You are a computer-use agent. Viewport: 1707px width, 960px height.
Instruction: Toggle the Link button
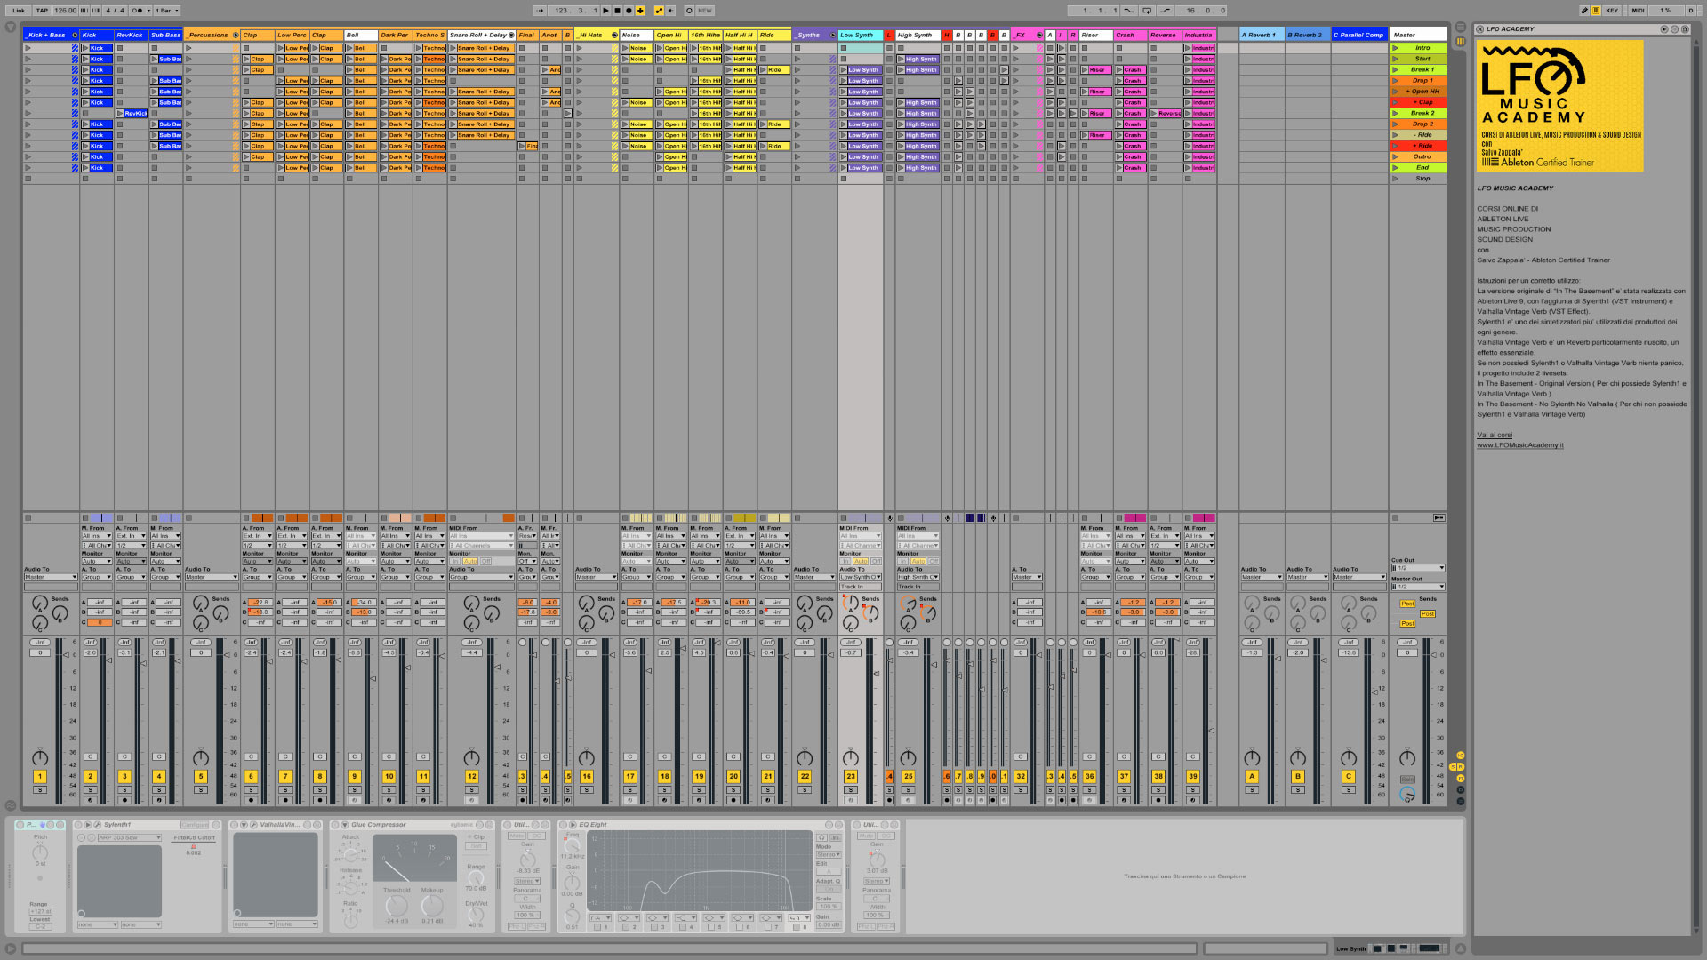[x=19, y=11]
